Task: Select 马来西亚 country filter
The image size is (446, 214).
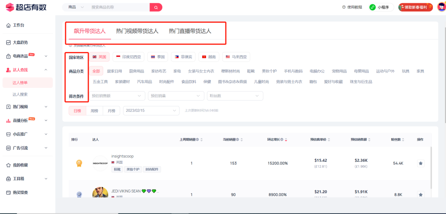Action: click(x=236, y=57)
